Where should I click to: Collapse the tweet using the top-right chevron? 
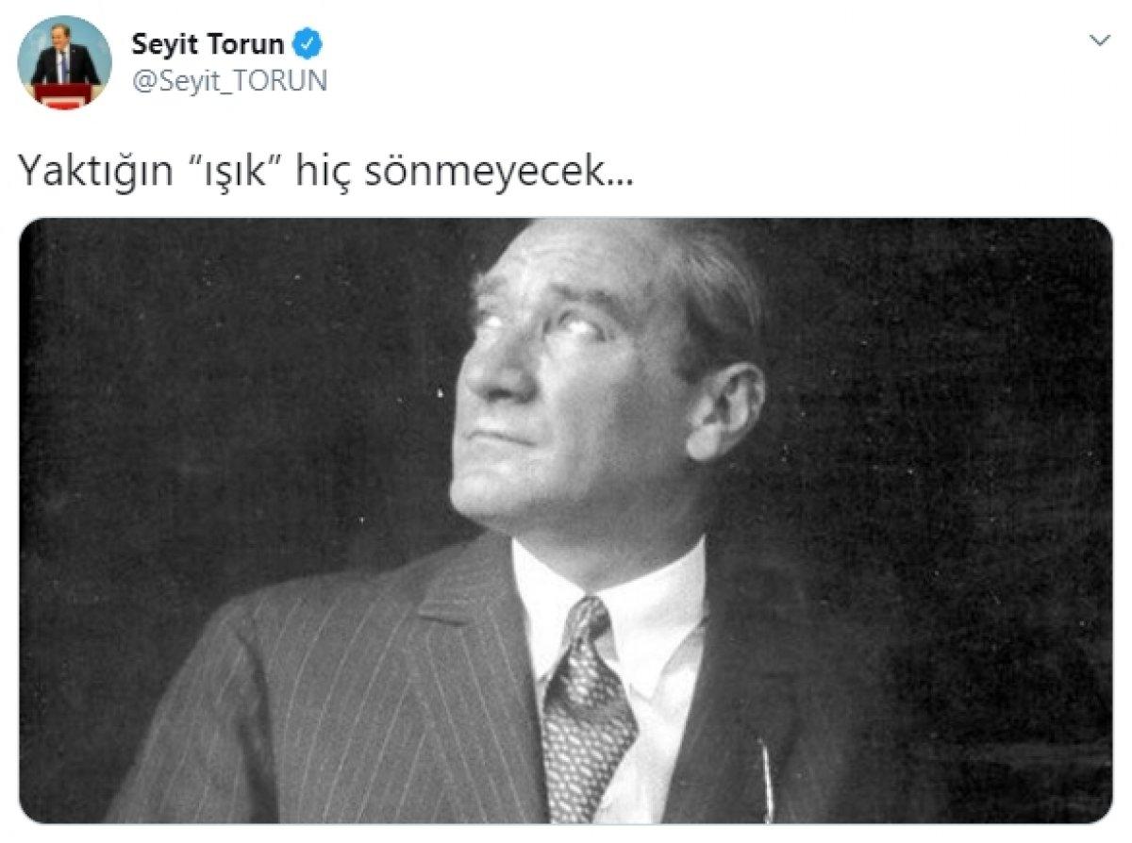pos(1098,39)
